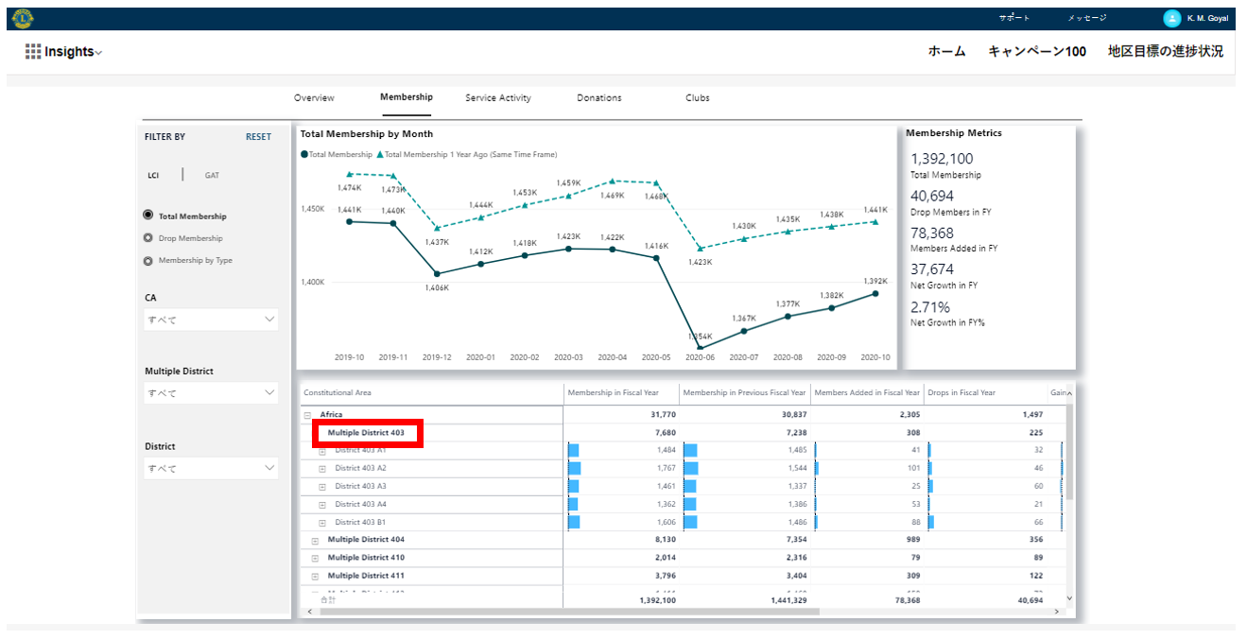Click RESET in the filter panel
1247x640 pixels.
click(x=258, y=137)
